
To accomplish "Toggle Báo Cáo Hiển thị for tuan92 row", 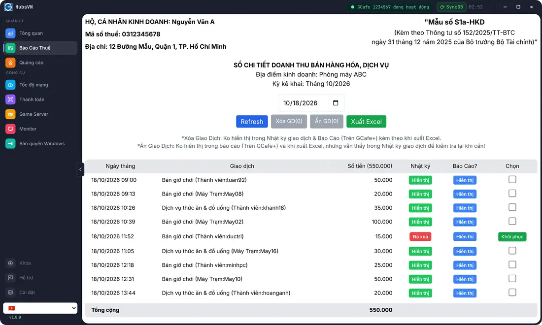I will pos(465,180).
